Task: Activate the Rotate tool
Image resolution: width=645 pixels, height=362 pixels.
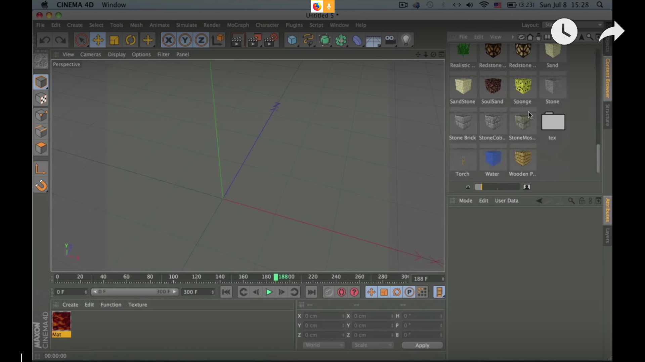Action: pos(131,40)
